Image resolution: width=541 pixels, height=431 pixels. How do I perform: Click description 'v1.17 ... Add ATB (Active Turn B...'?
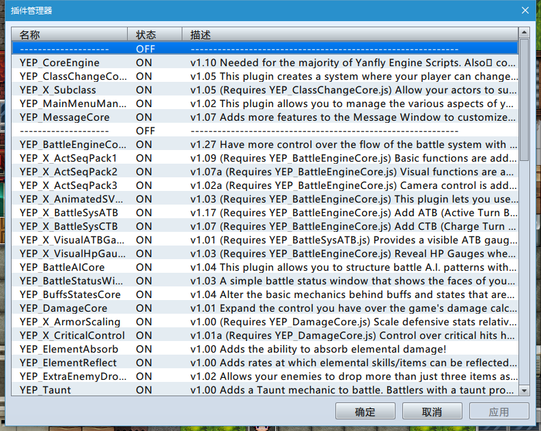354,213
